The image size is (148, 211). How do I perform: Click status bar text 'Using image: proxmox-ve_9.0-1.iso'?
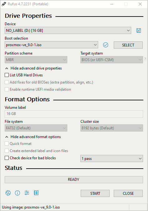pyautogui.click(x=31, y=207)
